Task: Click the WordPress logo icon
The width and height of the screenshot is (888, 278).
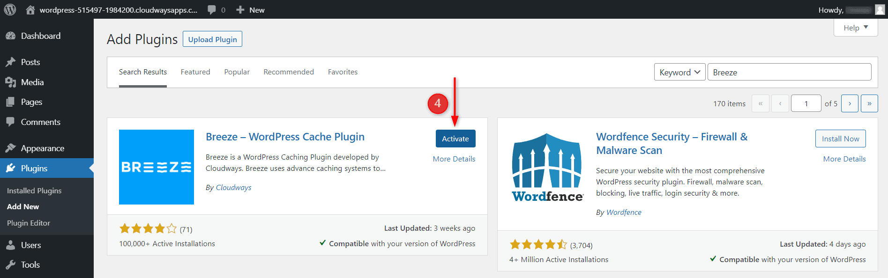Action: (x=10, y=9)
